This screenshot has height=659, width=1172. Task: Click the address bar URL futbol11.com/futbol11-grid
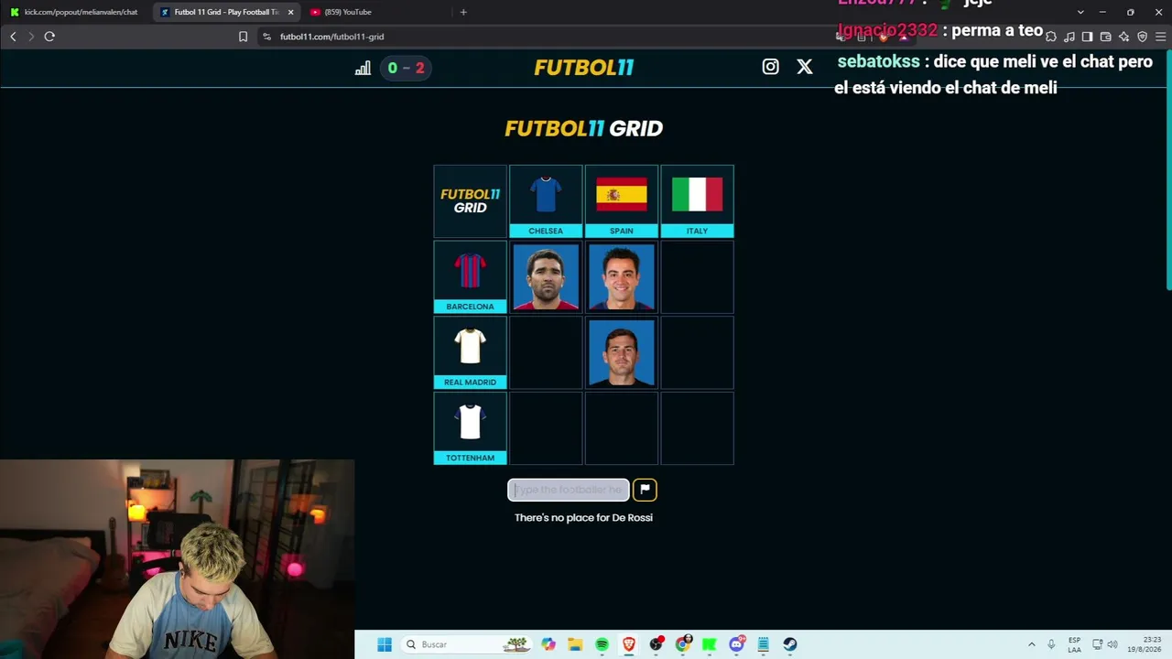[331, 37]
